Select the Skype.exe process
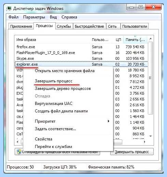 (81, 58)
